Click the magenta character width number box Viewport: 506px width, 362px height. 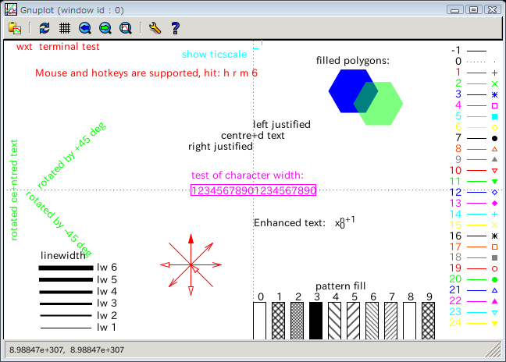click(253, 190)
